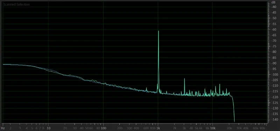Click the '200' Hz frequency axis label
Image resolution: width=280 pixels, height=131 pixels.
tap(120, 128)
